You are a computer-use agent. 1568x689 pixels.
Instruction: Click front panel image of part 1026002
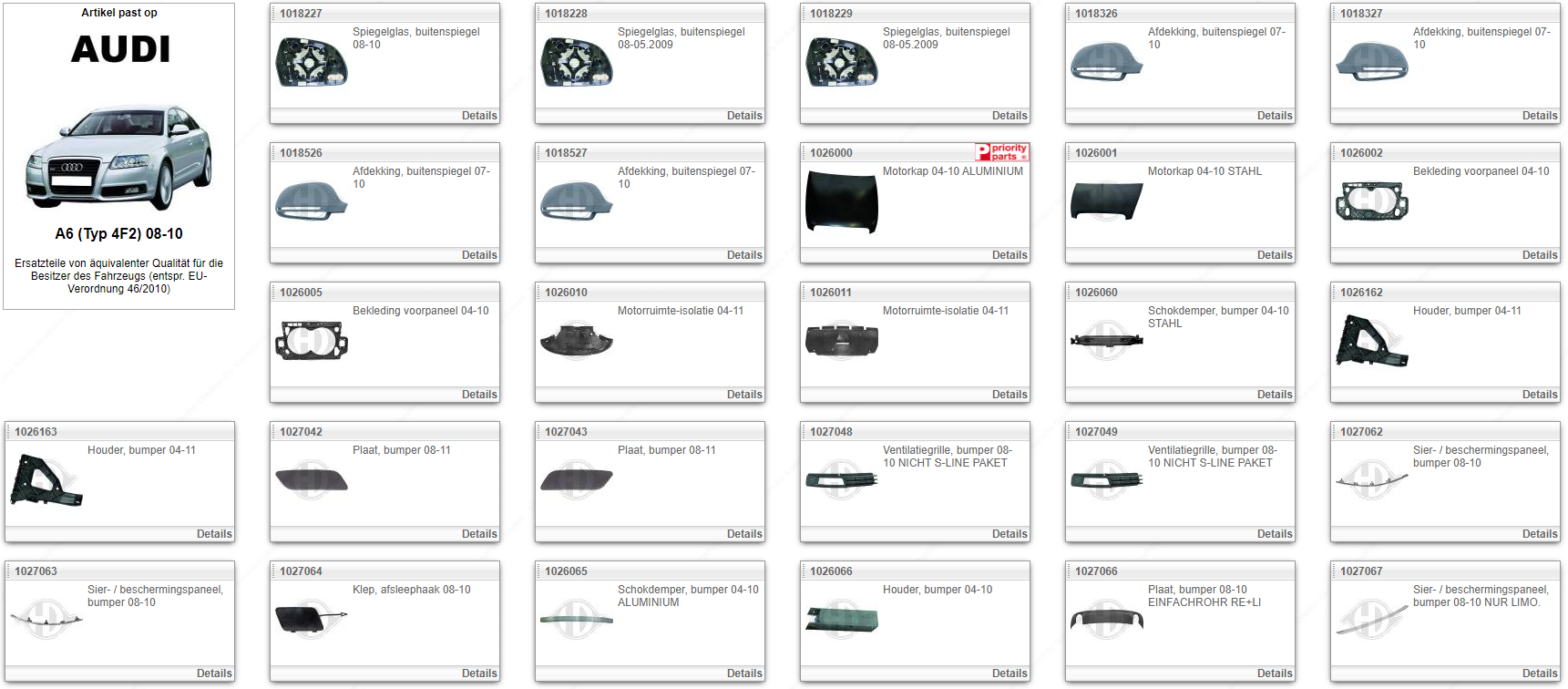coord(1372,201)
